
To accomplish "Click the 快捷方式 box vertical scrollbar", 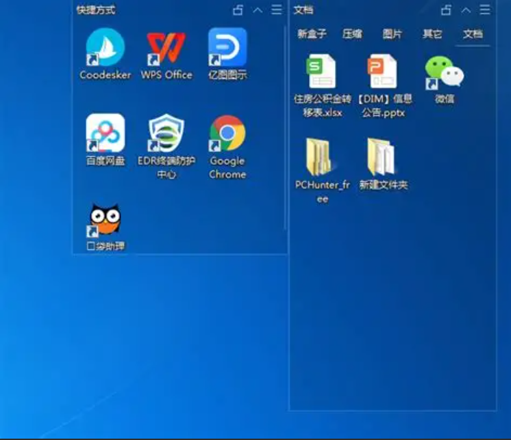I will tap(285, 103).
